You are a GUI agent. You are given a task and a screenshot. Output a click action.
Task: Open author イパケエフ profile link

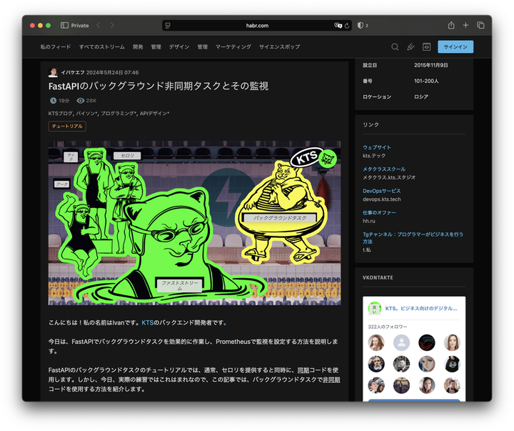73,72
